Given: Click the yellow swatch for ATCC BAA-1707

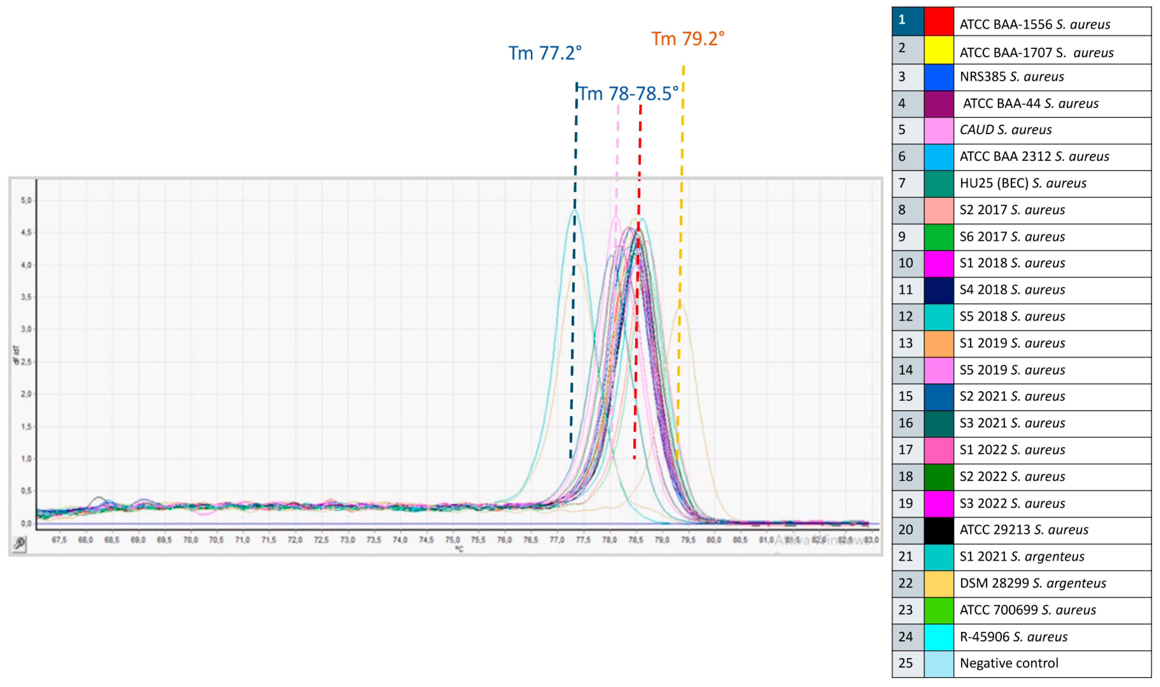Looking at the screenshot, I should [939, 50].
